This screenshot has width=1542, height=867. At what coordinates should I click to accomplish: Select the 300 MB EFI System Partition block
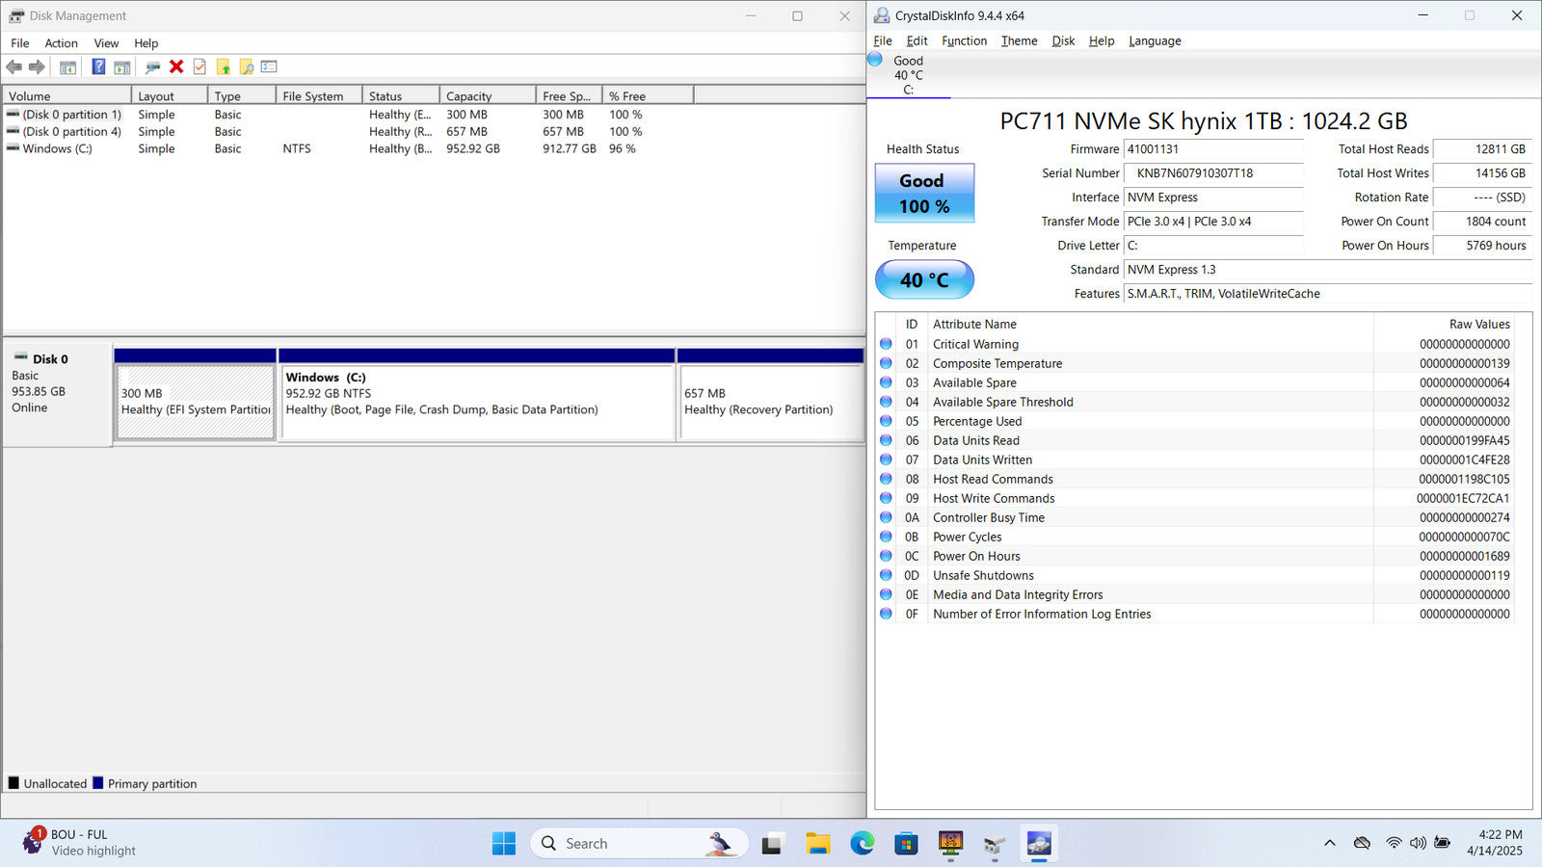tap(196, 403)
